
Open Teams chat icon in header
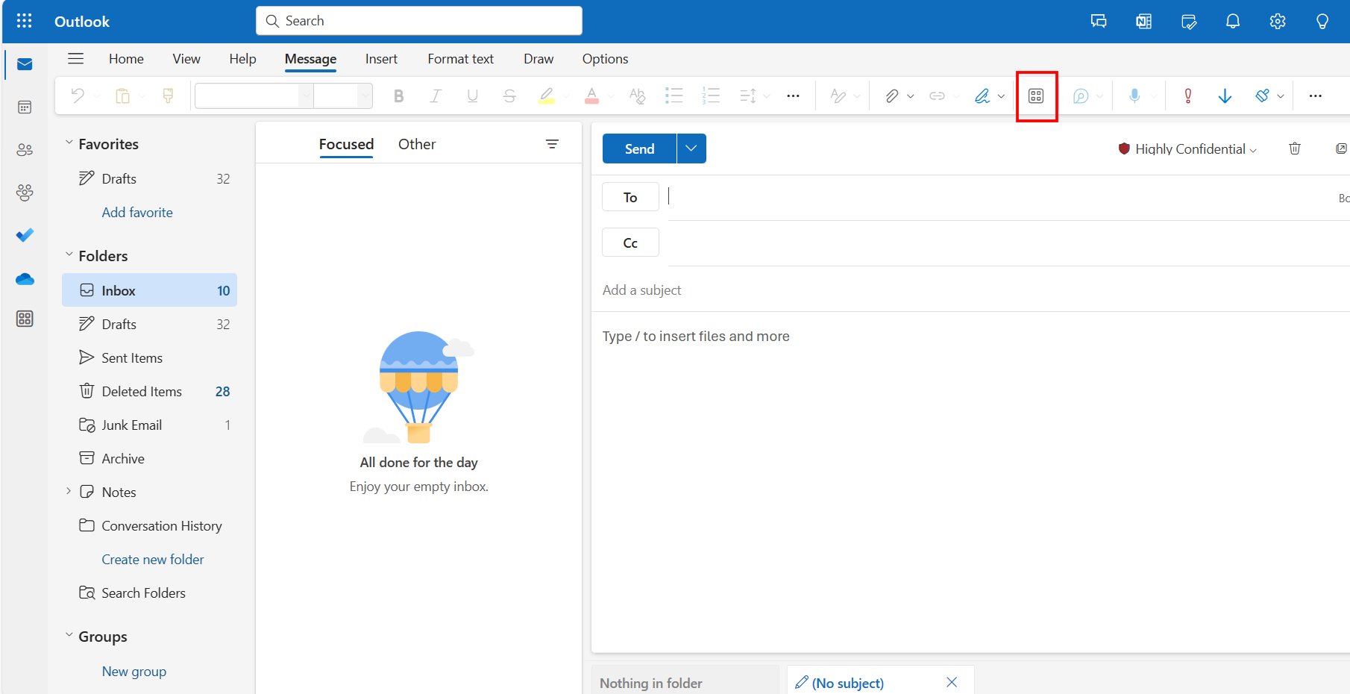point(1099,21)
